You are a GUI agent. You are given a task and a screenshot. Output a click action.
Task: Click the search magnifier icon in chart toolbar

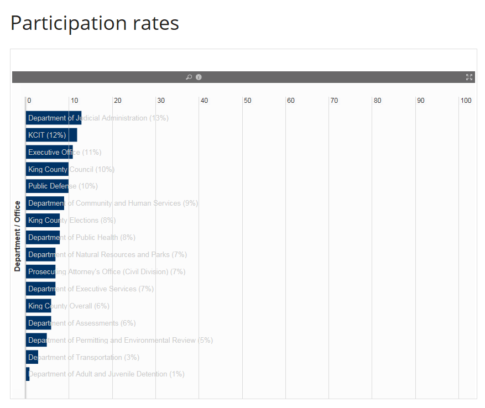coord(189,77)
